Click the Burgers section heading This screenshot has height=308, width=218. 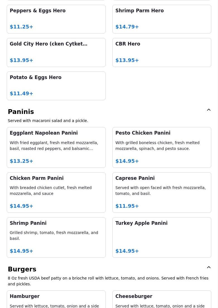pos(22,269)
